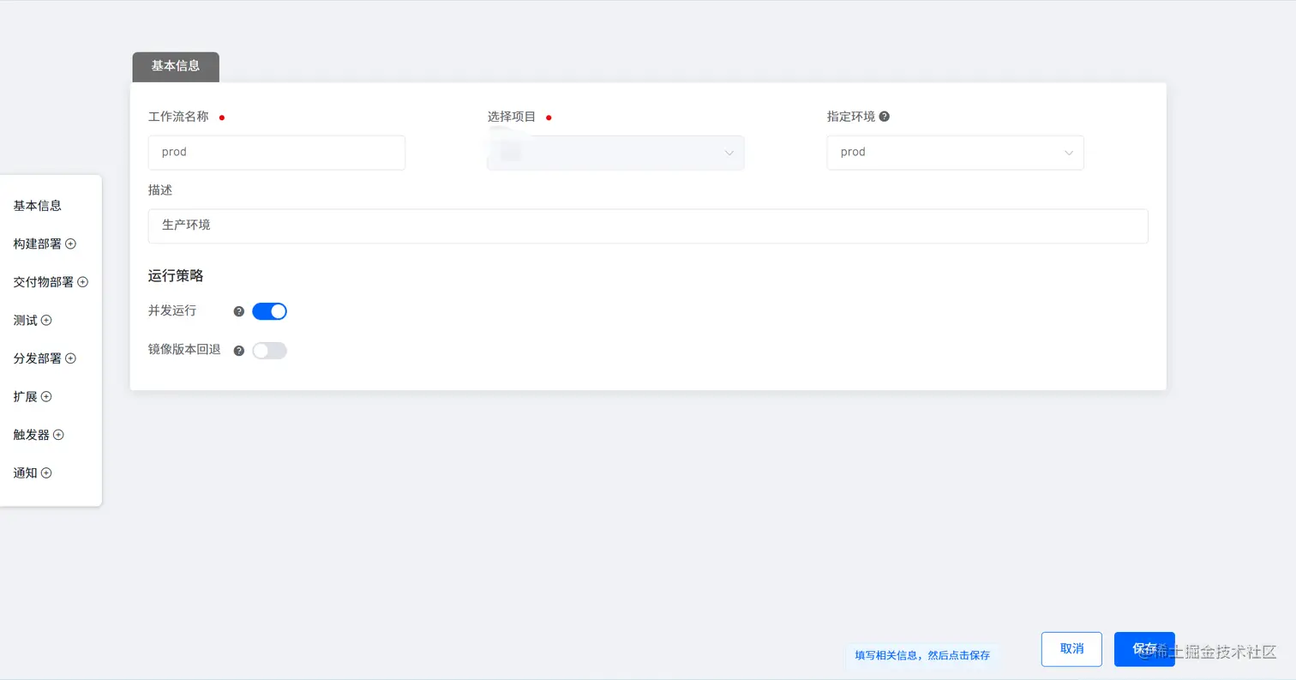Enable the 镜像版本回退 switch
The height and width of the screenshot is (680, 1296).
[269, 351]
